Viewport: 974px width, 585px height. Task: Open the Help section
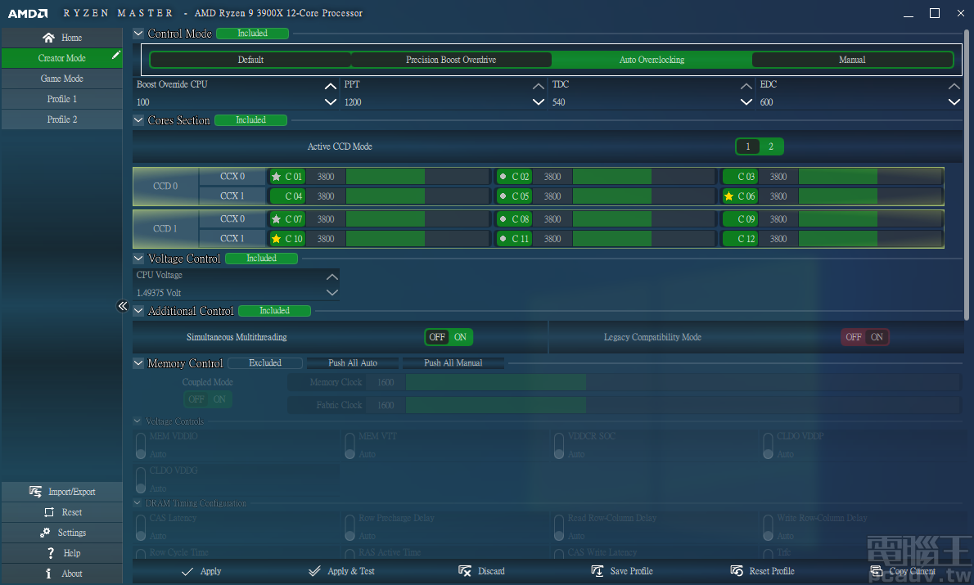coord(61,552)
